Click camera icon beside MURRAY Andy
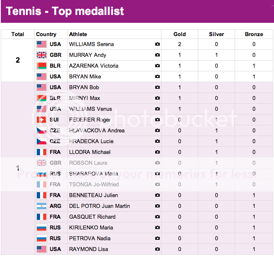The image size is (274, 256). click(x=157, y=55)
